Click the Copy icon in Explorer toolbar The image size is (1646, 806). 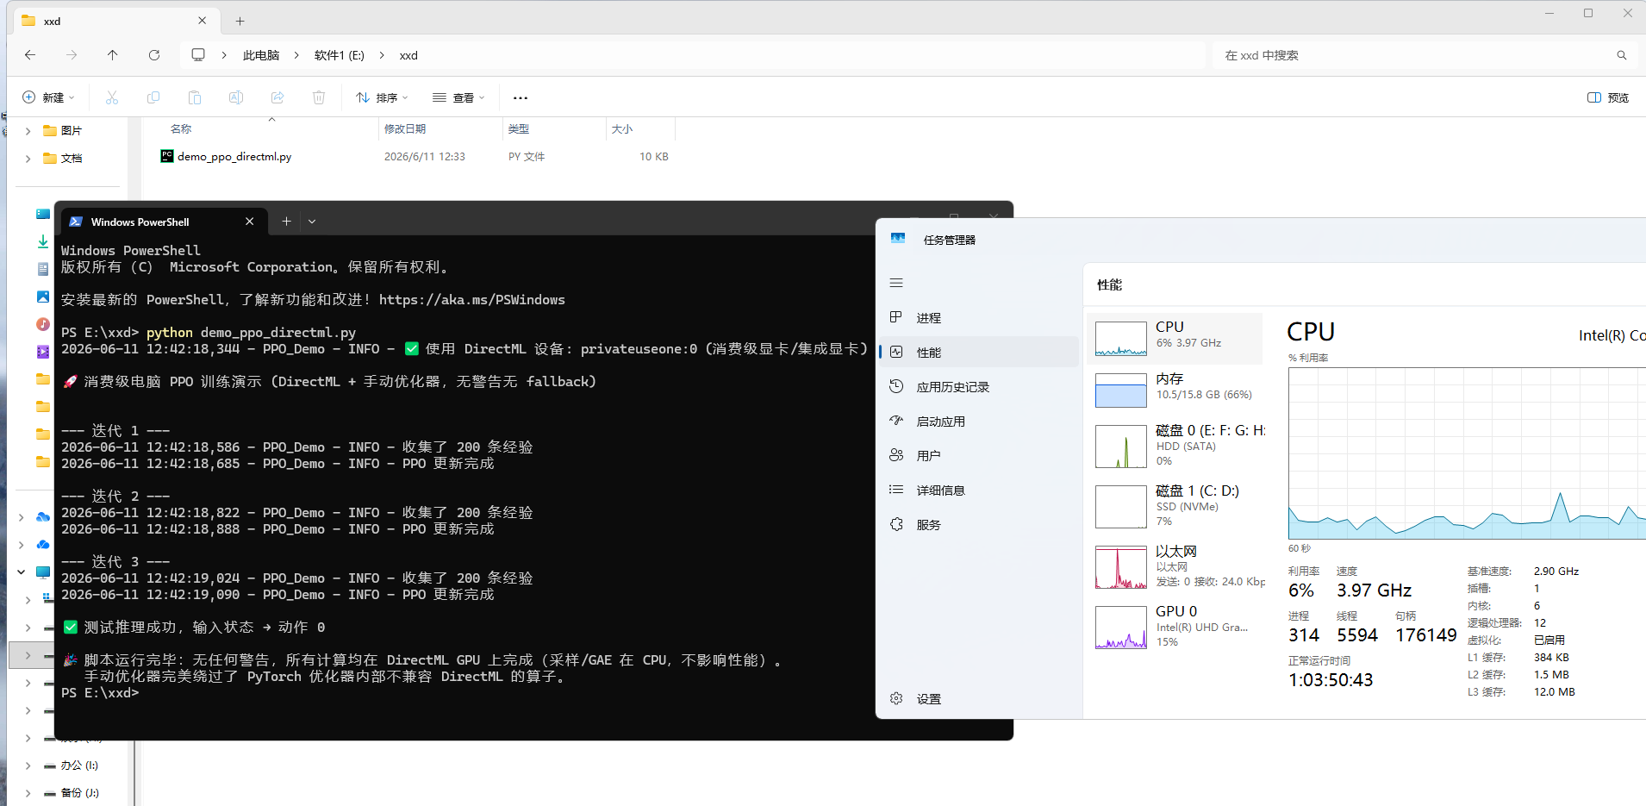pyautogui.click(x=153, y=97)
